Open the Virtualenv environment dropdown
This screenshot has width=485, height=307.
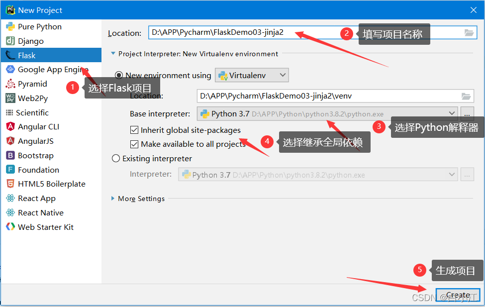252,75
